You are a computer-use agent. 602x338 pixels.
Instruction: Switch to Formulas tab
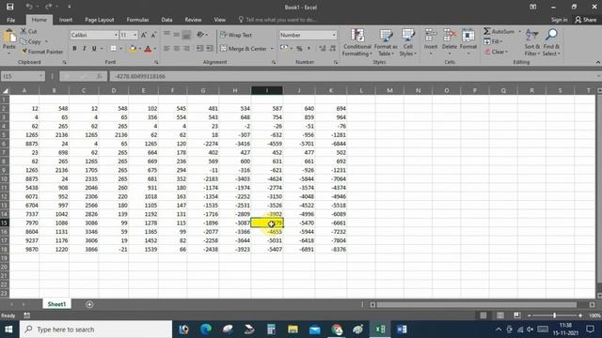(x=137, y=20)
